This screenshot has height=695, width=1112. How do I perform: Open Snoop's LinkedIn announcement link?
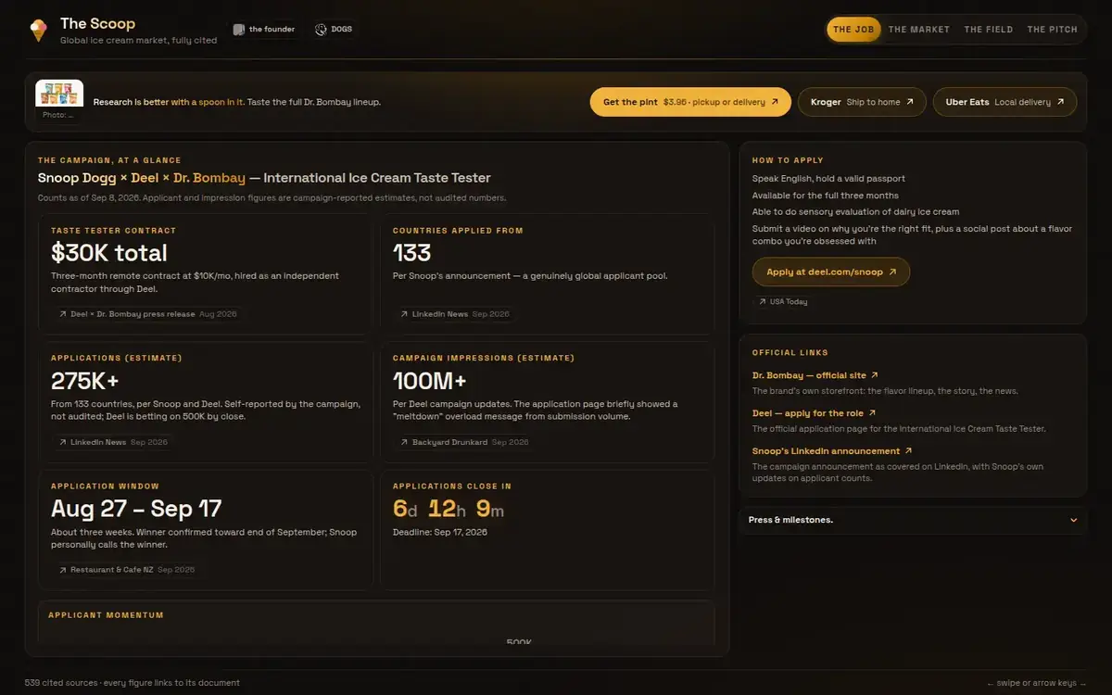pyautogui.click(x=832, y=451)
